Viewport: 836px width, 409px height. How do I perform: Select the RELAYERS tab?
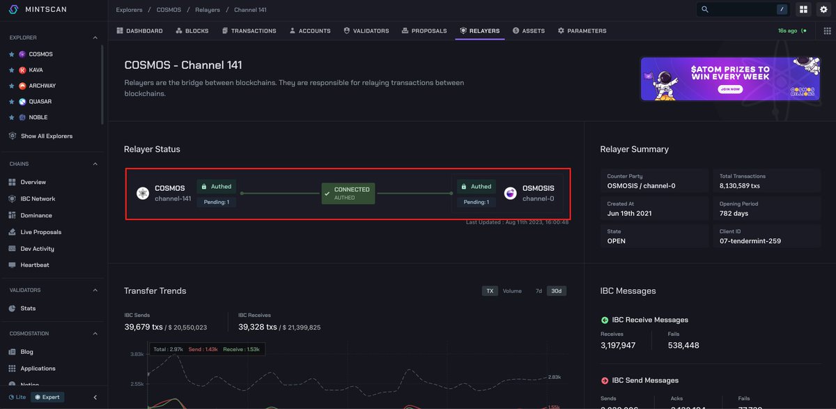(x=480, y=31)
